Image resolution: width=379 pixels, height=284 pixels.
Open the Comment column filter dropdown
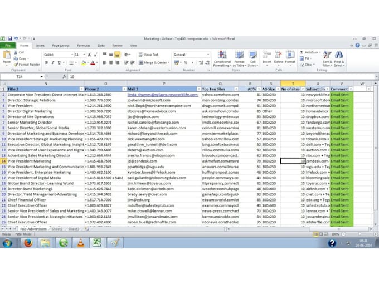(x=351, y=89)
